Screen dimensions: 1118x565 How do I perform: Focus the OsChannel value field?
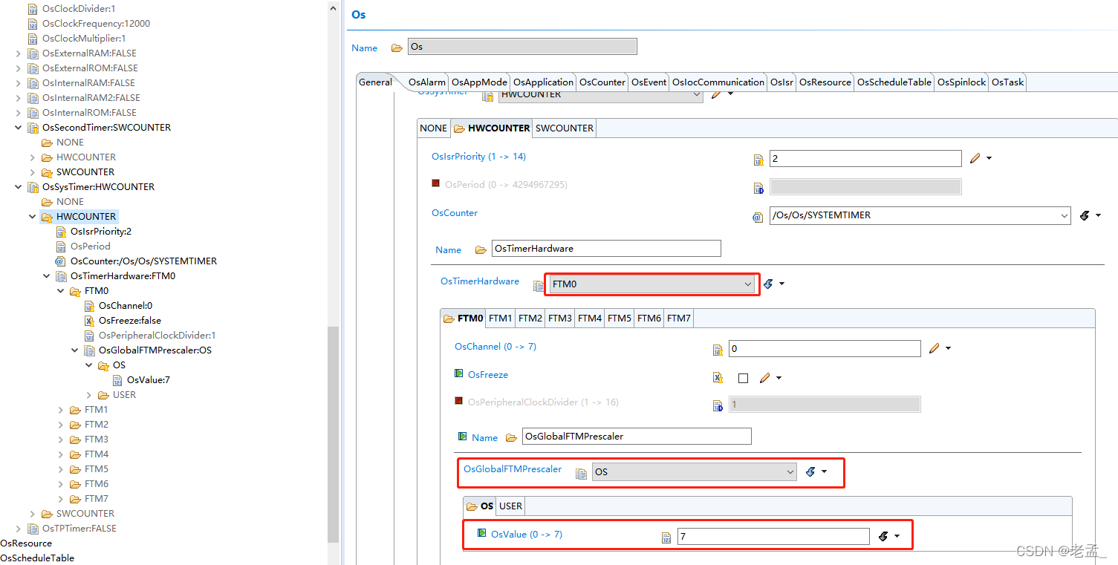[825, 348]
